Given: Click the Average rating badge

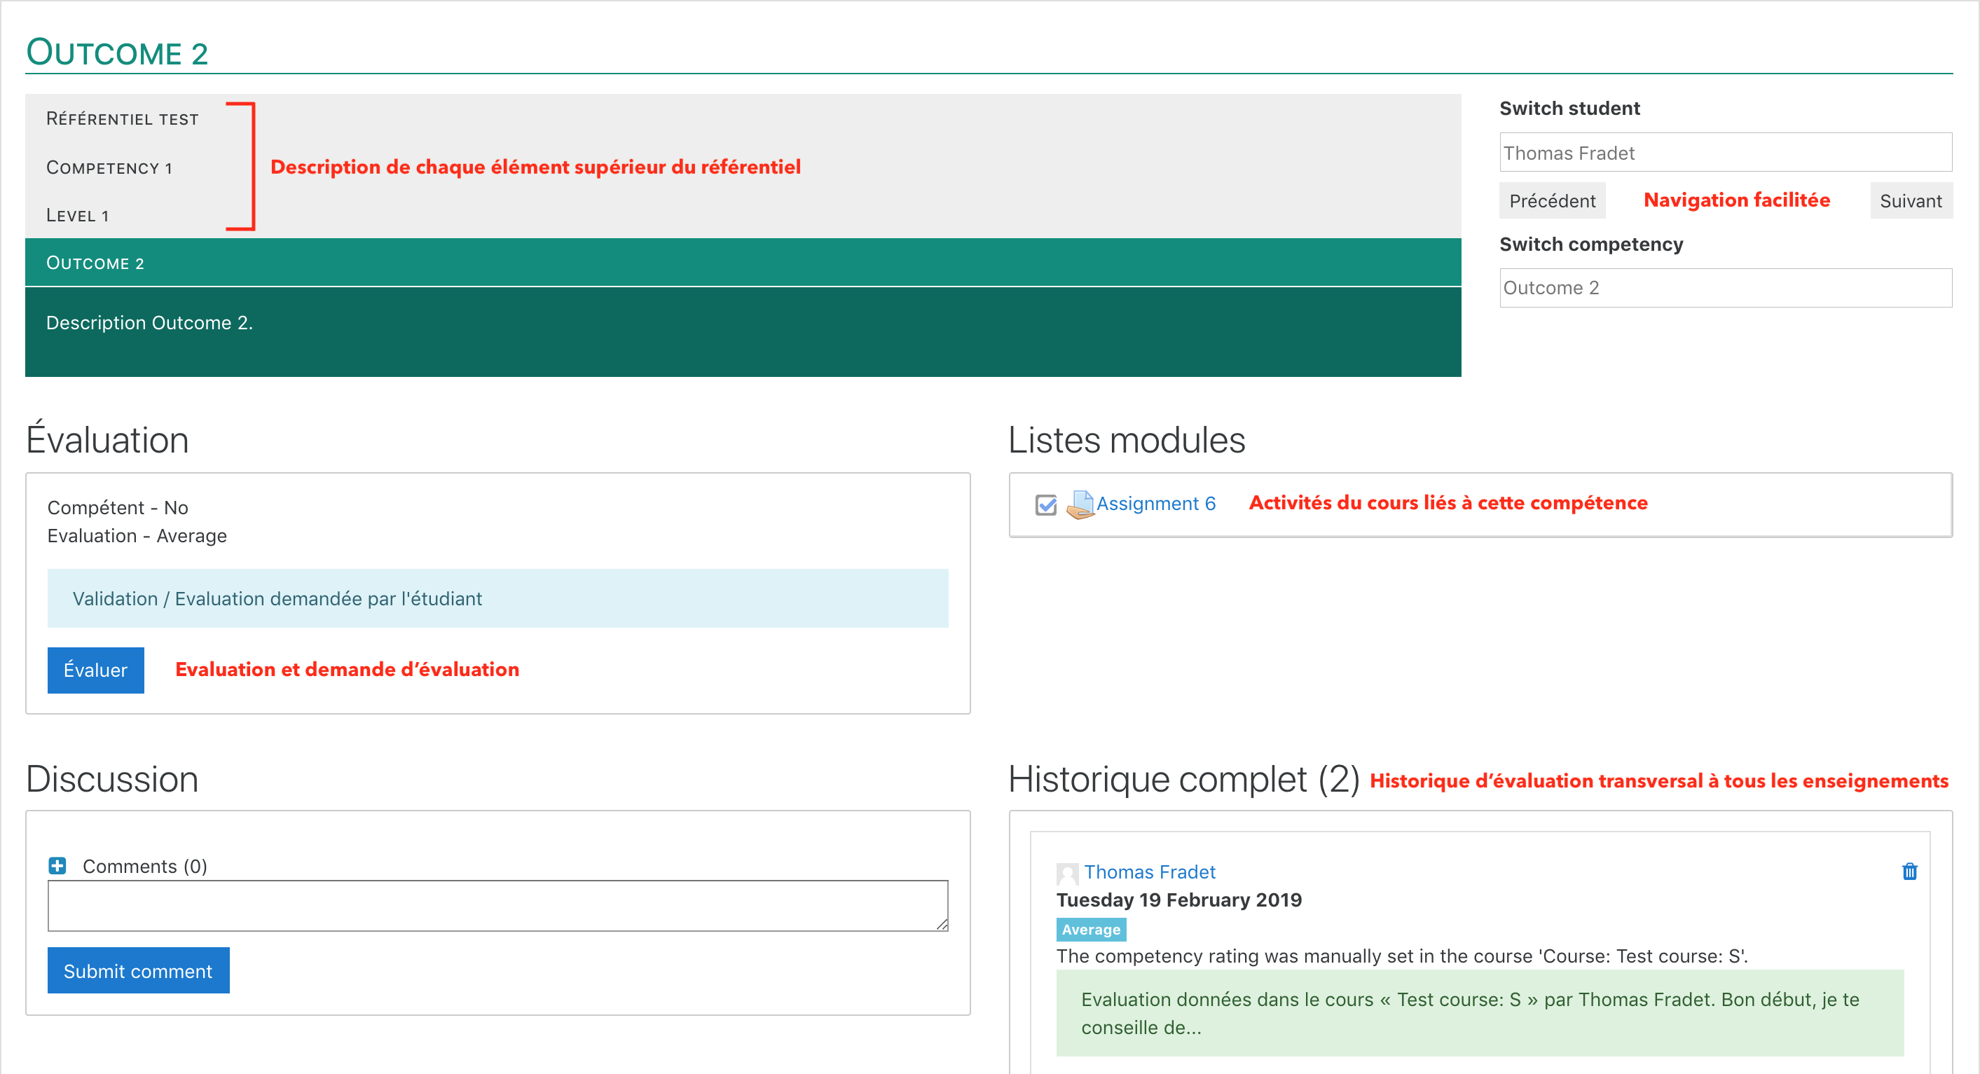Looking at the screenshot, I should click(1091, 930).
